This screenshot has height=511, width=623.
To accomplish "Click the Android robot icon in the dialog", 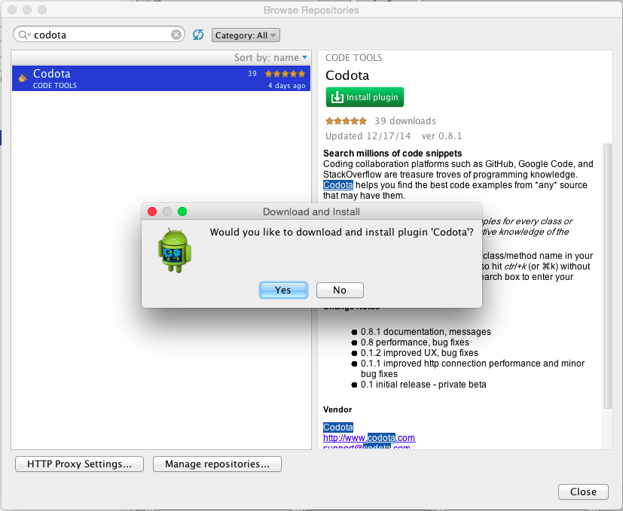I will click(x=175, y=250).
